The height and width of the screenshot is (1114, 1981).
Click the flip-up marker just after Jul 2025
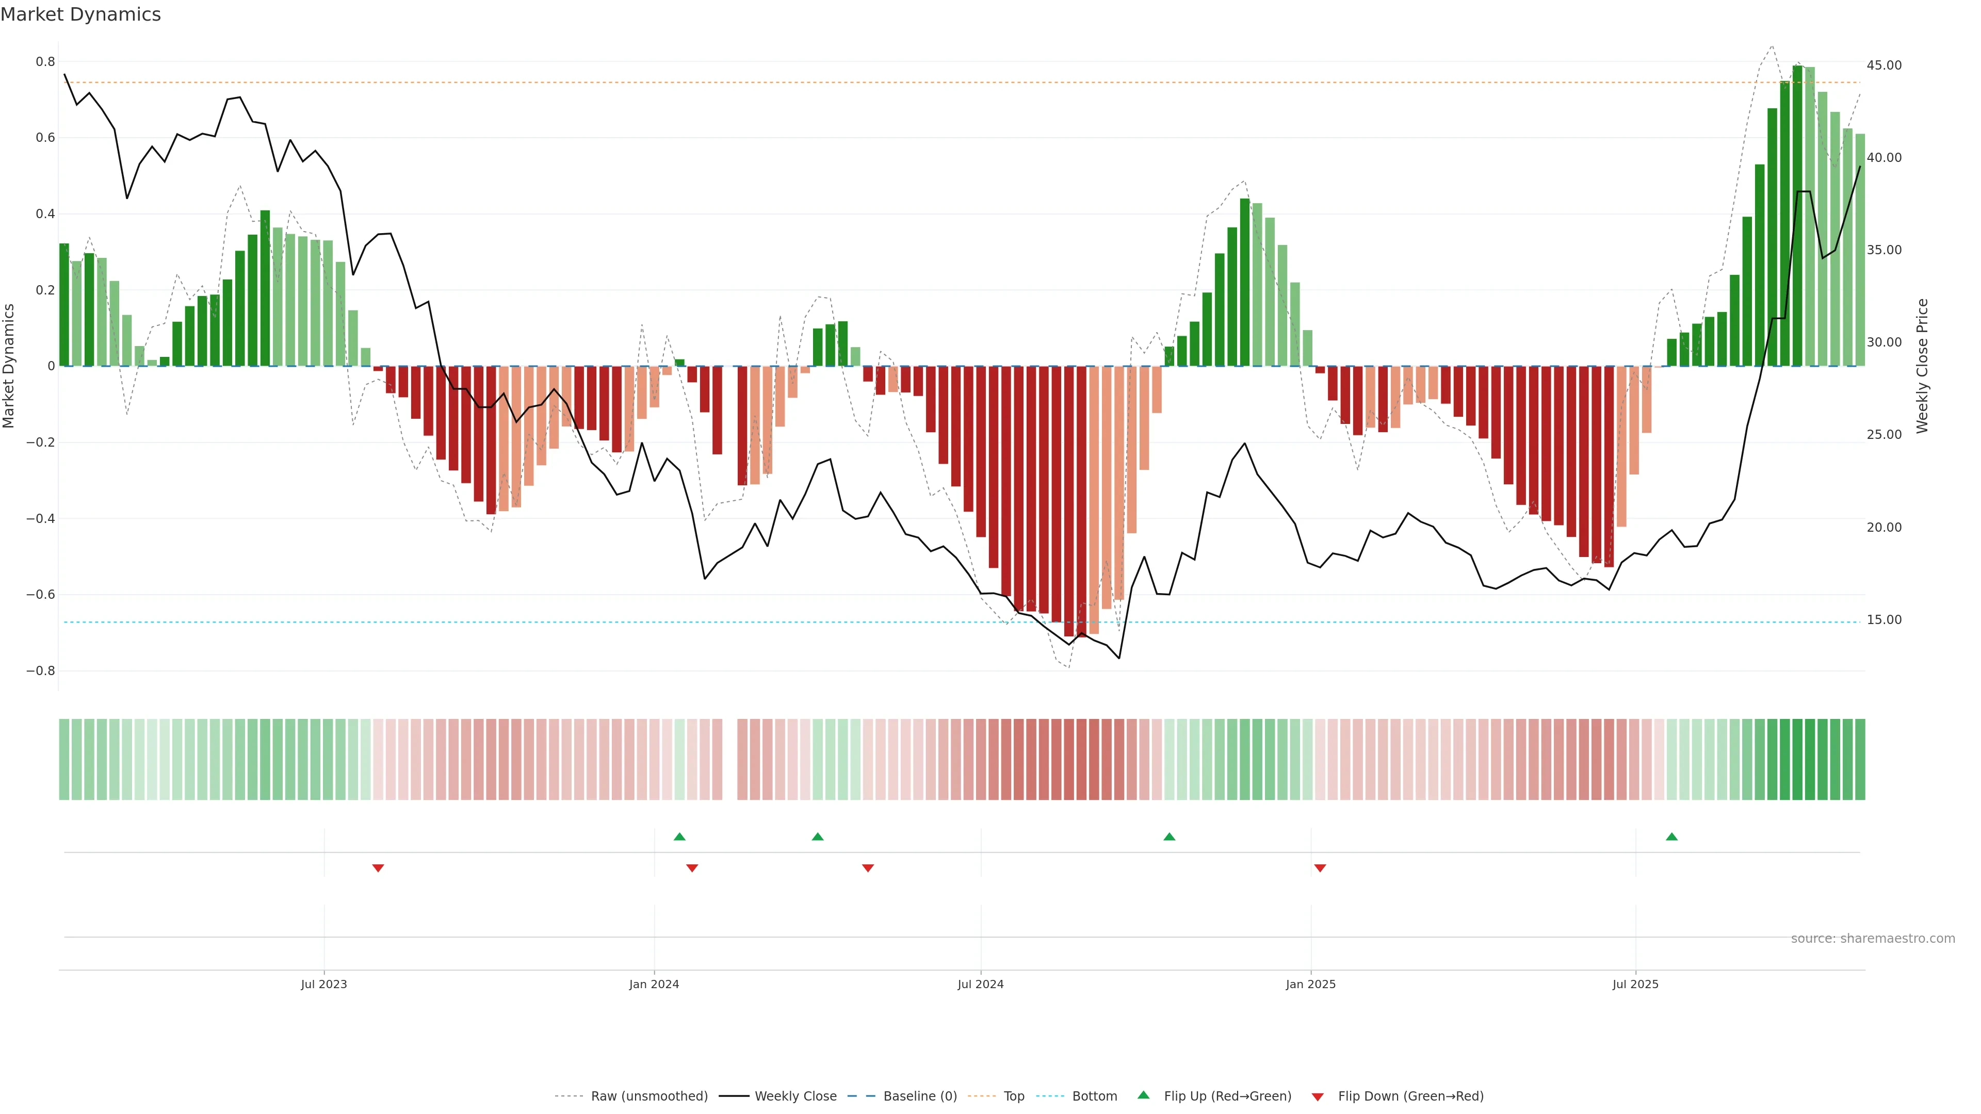coord(1671,837)
